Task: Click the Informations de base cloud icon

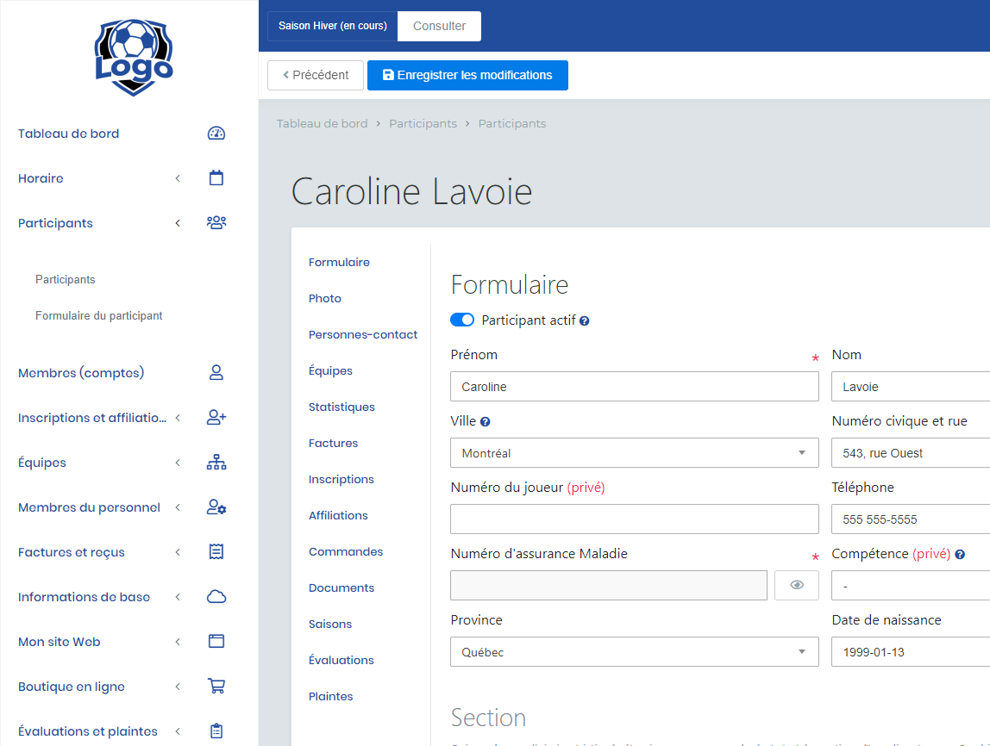Action: click(216, 597)
